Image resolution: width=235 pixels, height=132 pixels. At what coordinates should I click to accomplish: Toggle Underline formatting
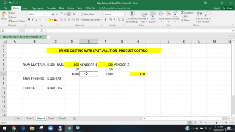pos(36,19)
